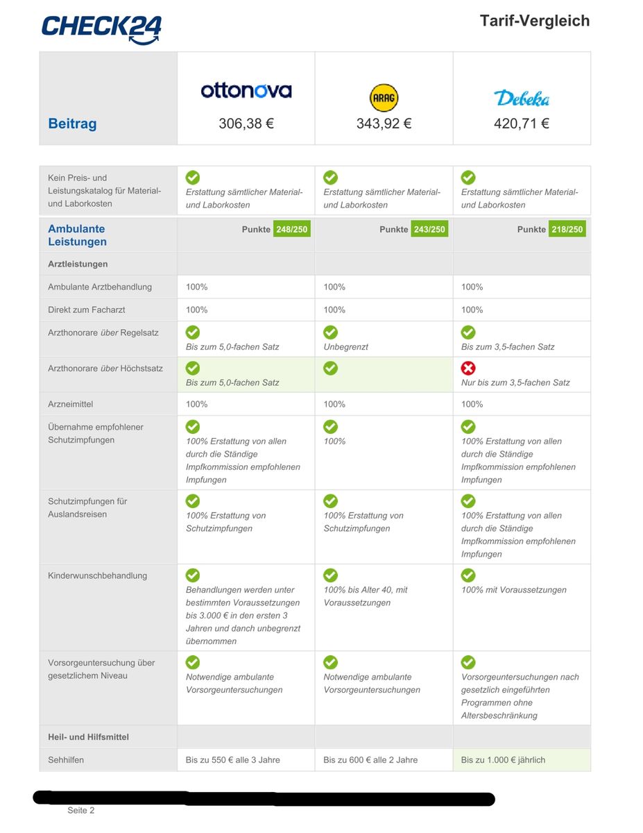Click the Tarif-Vergleich page title
This screenshot has height=833, width=643.
coord(534,21)
